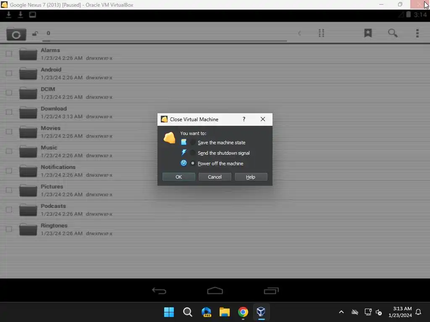Select Save the machine state radio button

point(193,143)
